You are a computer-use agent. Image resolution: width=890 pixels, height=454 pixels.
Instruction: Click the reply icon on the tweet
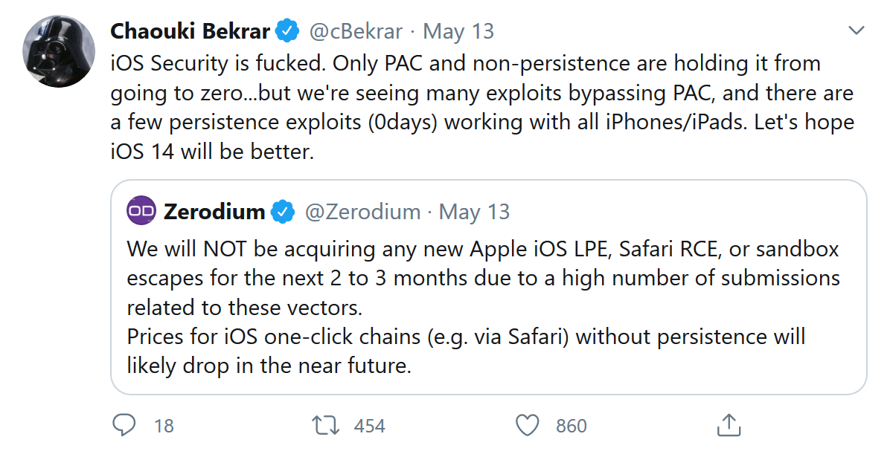[x=125, y=425]
